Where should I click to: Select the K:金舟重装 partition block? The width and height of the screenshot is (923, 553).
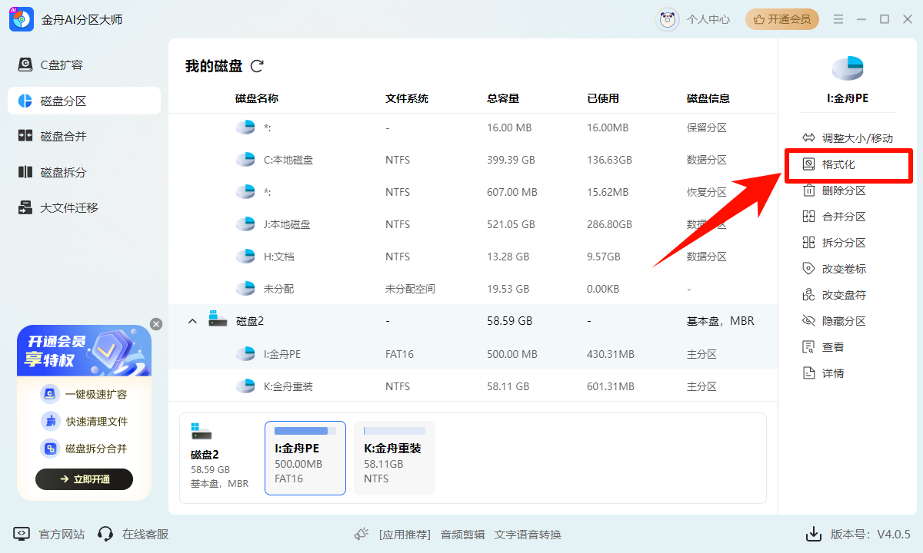[394, 458]
